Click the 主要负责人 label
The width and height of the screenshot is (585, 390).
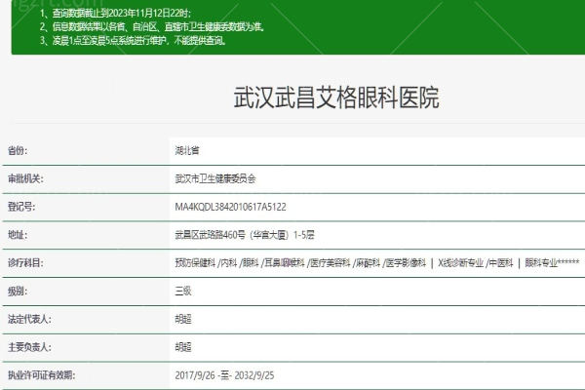pos(29,347)
